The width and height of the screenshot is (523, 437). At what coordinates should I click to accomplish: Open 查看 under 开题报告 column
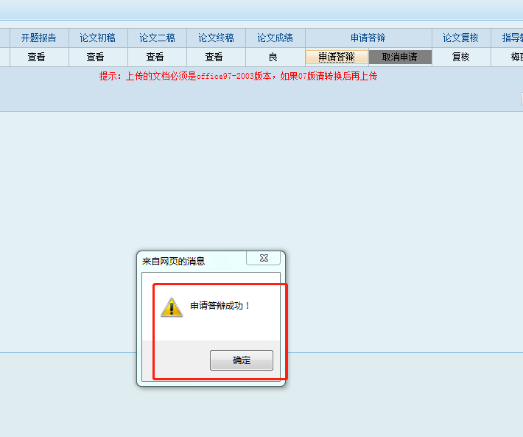(37, 57)
